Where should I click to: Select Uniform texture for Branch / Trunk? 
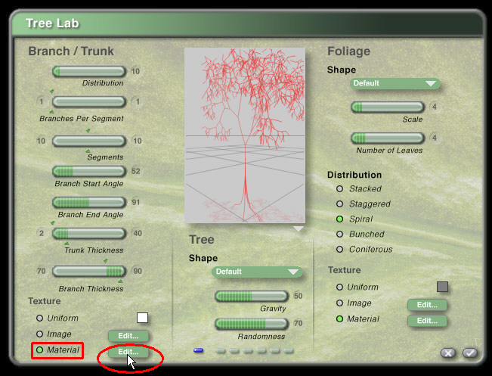(x=39, y=319)
